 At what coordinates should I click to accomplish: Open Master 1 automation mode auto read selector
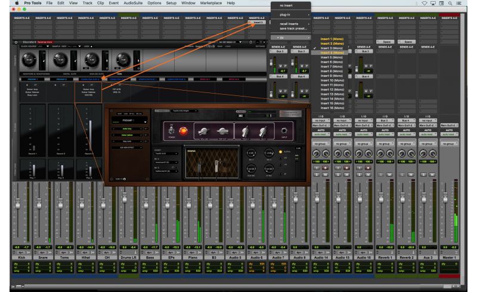pos(449,134)
